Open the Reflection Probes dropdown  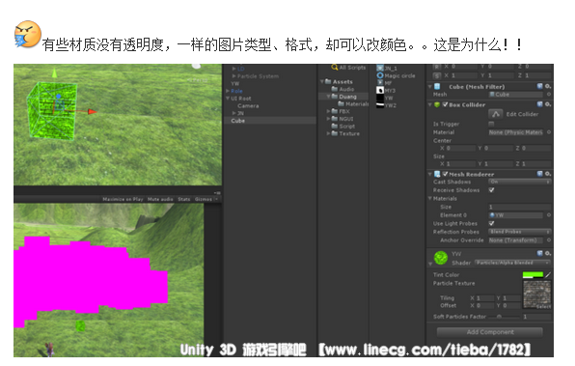(x=520, y=232)
